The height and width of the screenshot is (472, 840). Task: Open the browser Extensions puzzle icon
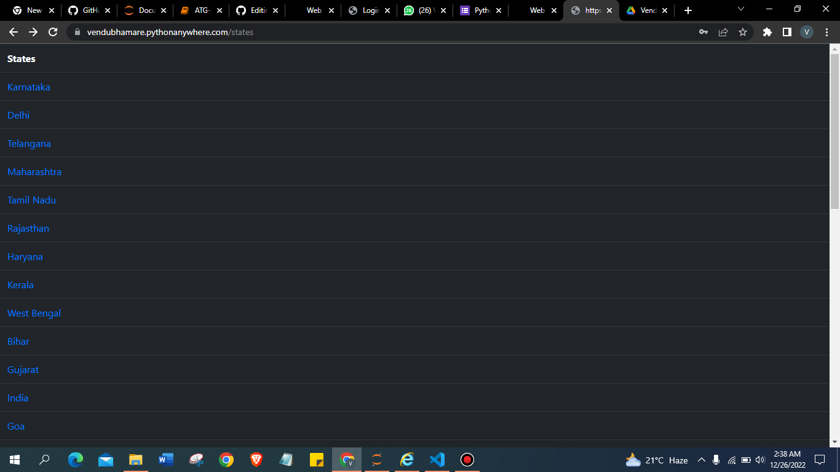coord(767,31)
